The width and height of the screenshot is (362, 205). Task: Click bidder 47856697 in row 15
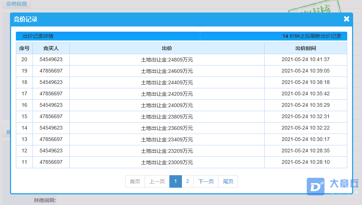[51, 116]
